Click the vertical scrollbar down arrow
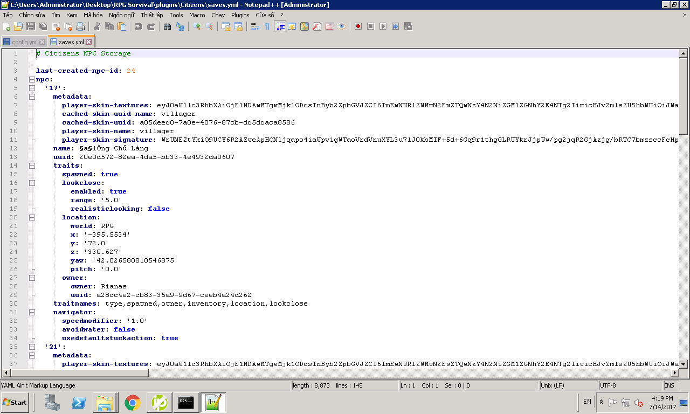This screenshot has width=690, height=414. pos(683,364)
